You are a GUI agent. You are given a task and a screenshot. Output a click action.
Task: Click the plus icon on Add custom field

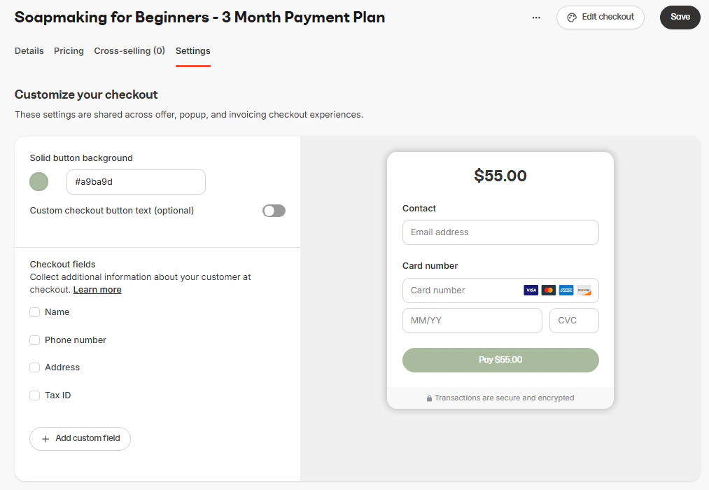45,439
